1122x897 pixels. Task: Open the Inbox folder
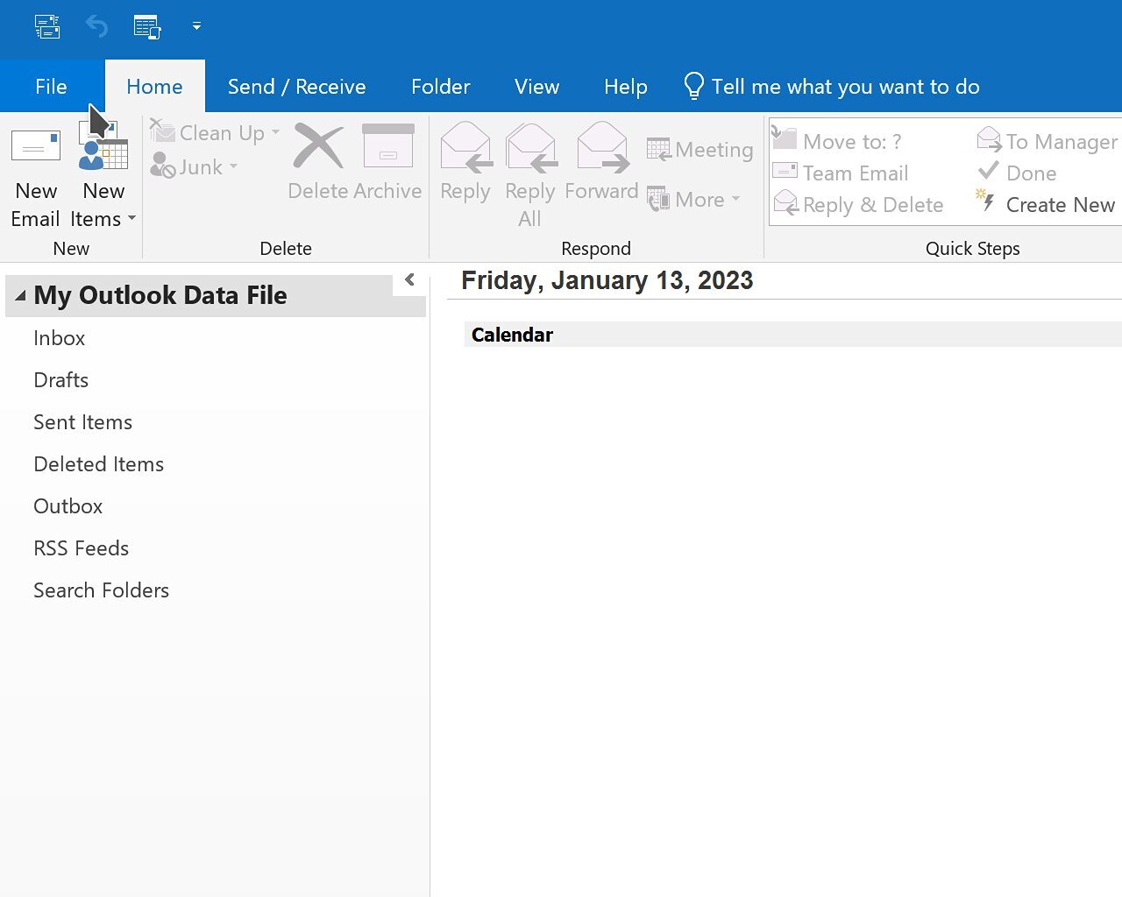[x=59, y=338]
